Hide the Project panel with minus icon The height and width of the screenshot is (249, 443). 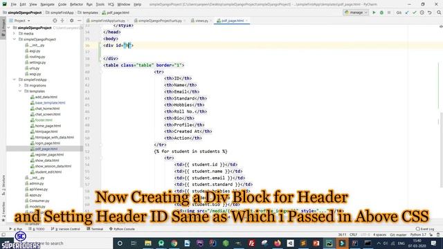pos(80,21)
